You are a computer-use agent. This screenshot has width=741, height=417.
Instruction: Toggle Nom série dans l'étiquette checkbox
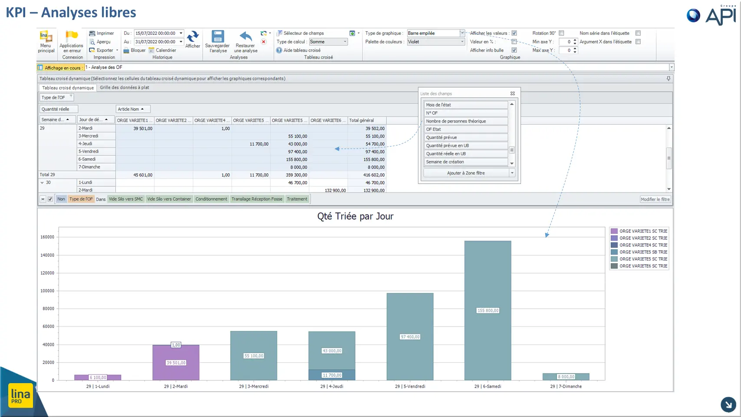[638, 33]
